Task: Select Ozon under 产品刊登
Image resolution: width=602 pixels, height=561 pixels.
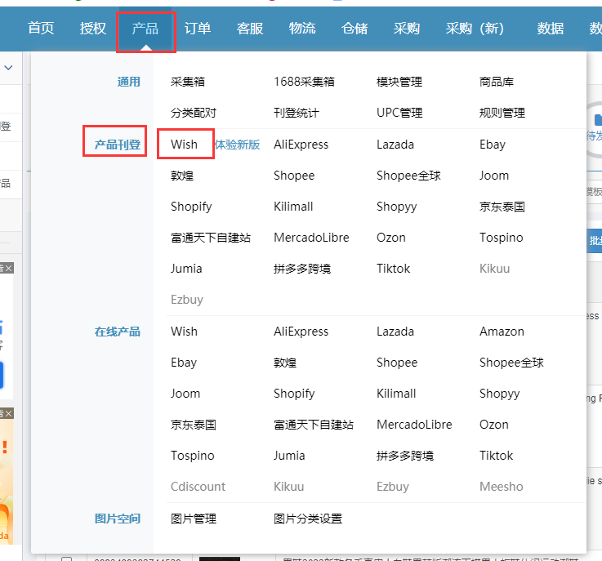Action: (390, 238)
